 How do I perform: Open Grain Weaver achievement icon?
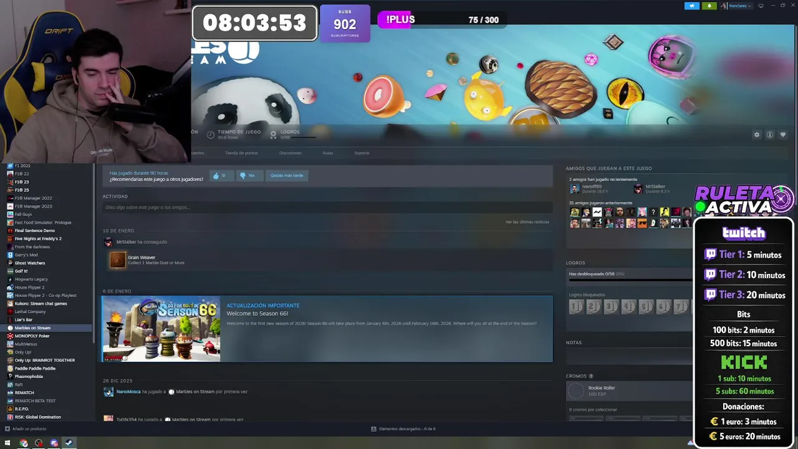tap(118, 260)
